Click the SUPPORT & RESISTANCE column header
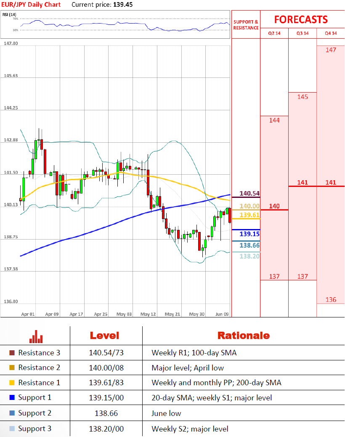 pyautogui.click(x=246, y=25)
